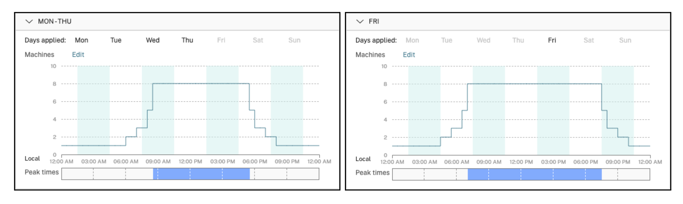Click the MON-THU schedule header title
683x204 pixels.
coord(55,21)
